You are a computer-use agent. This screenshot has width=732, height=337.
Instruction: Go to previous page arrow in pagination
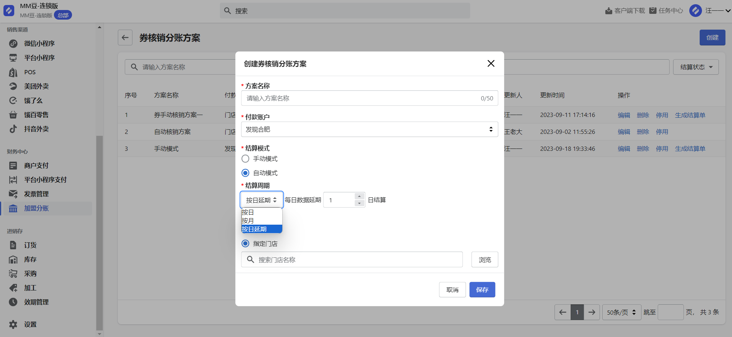563,312
